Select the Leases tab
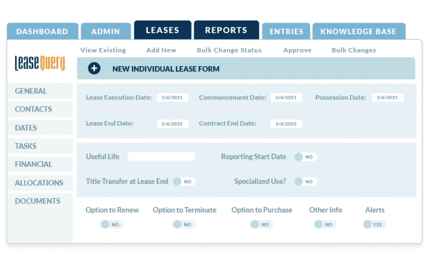This screenshot has width=429, height=266. point(162,30)
